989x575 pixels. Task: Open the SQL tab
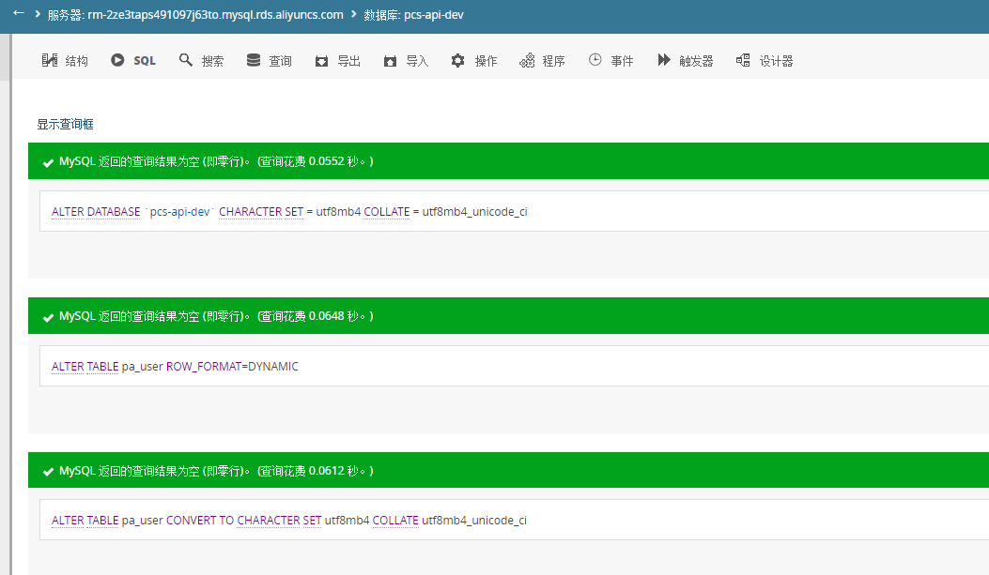point(133,60)
